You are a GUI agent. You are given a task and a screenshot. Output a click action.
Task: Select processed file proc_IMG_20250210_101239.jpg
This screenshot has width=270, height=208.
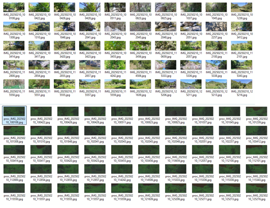point(256,112)
